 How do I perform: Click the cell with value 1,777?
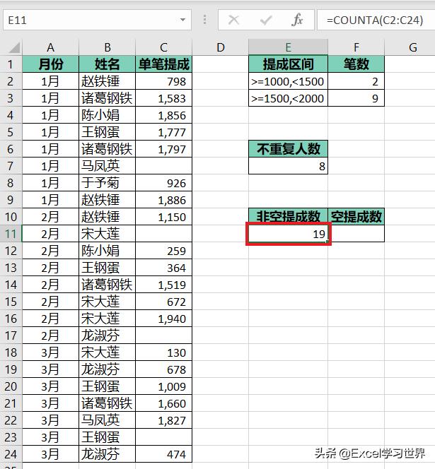click(163, 132)
